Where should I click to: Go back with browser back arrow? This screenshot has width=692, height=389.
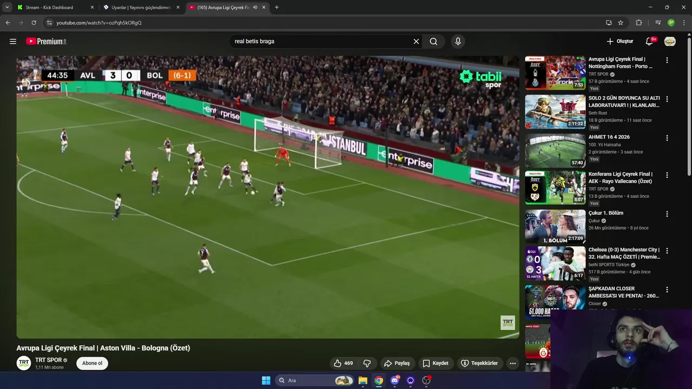(8, 23)
